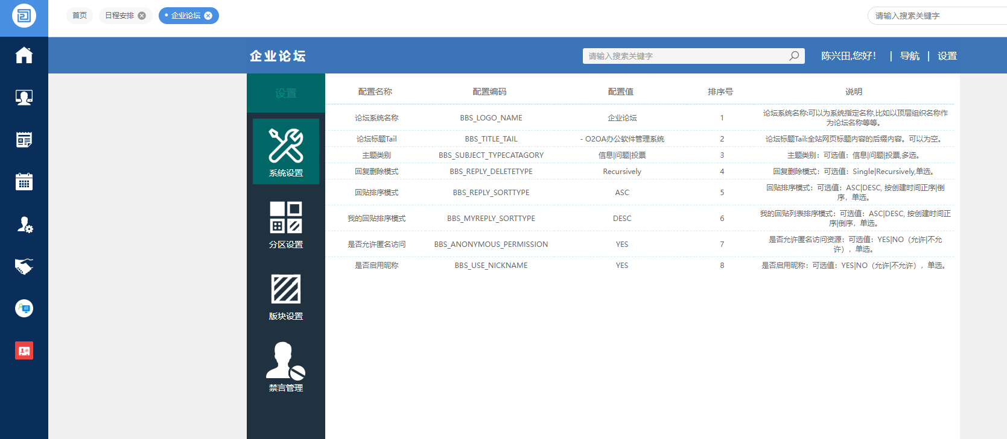Click the BBS_ANONYMOUS_PERMISSION code cell
Viewport: 1007px width, 439px height.
point(491,244)
